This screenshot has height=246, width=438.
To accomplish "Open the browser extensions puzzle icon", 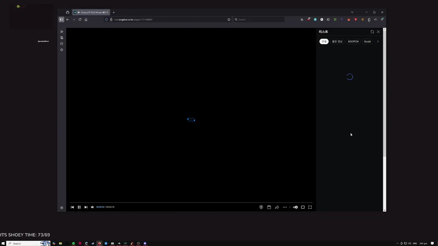I will [x=369, y=19].
